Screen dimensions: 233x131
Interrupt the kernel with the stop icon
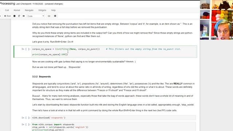tap(15, 16)
